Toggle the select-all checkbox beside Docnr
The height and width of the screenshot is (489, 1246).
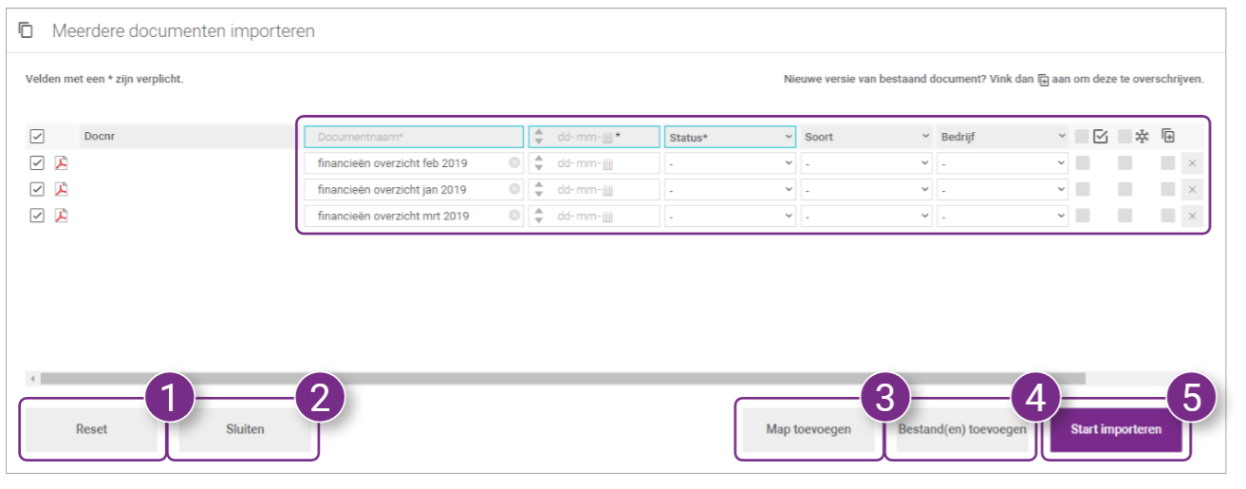37,137
